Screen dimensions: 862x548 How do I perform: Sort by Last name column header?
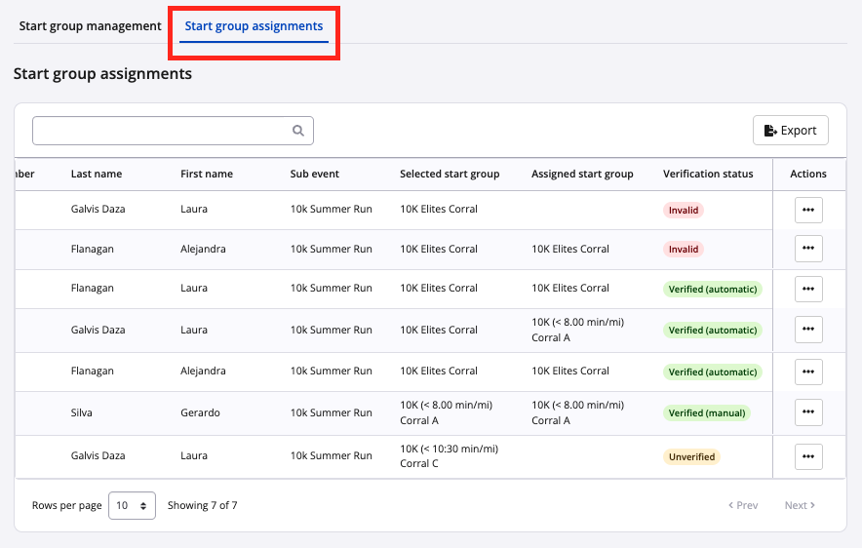point(97,174)
